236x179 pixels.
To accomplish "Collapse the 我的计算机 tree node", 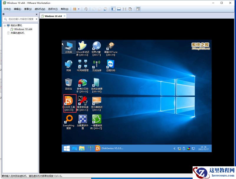I will [x=5, y=26].
